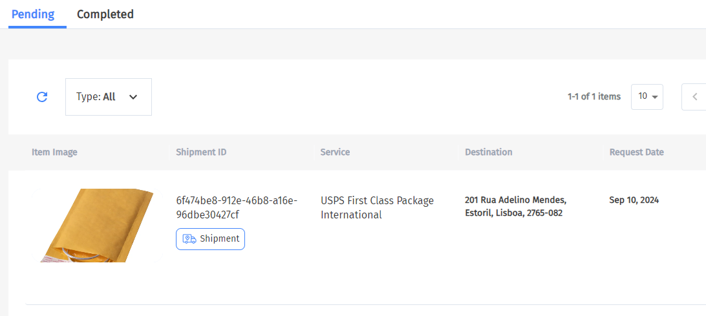The width and height of the screenshot is (706, 316).
Task: Open the Type: All filter dropdown
Action: click(108, 97)
